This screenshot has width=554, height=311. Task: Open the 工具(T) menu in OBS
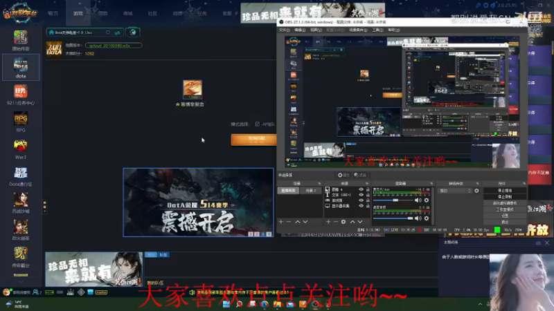[377, 30]
